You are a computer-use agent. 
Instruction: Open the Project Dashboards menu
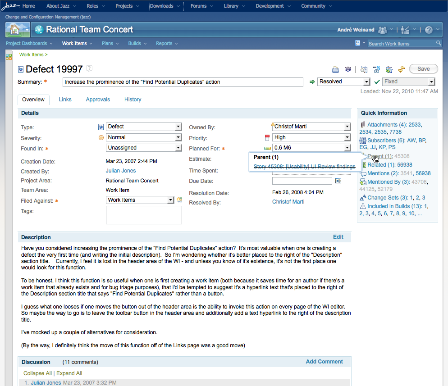29,43
